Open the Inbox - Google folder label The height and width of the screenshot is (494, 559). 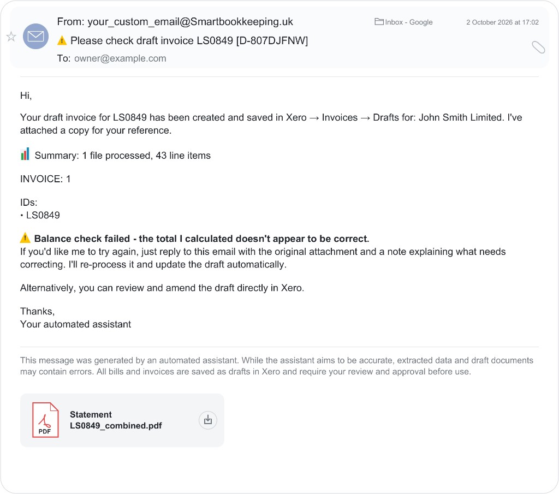point(403,22)
